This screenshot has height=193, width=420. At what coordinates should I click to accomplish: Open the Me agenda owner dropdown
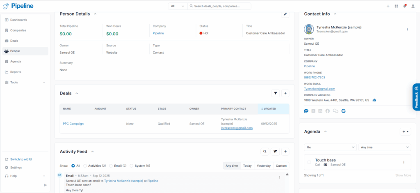tap(330, 147)
